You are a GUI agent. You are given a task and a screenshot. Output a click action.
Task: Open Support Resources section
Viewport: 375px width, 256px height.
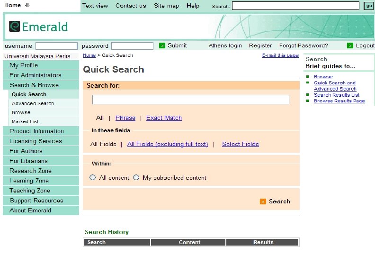pyautogui.click(x=41, y=201)
